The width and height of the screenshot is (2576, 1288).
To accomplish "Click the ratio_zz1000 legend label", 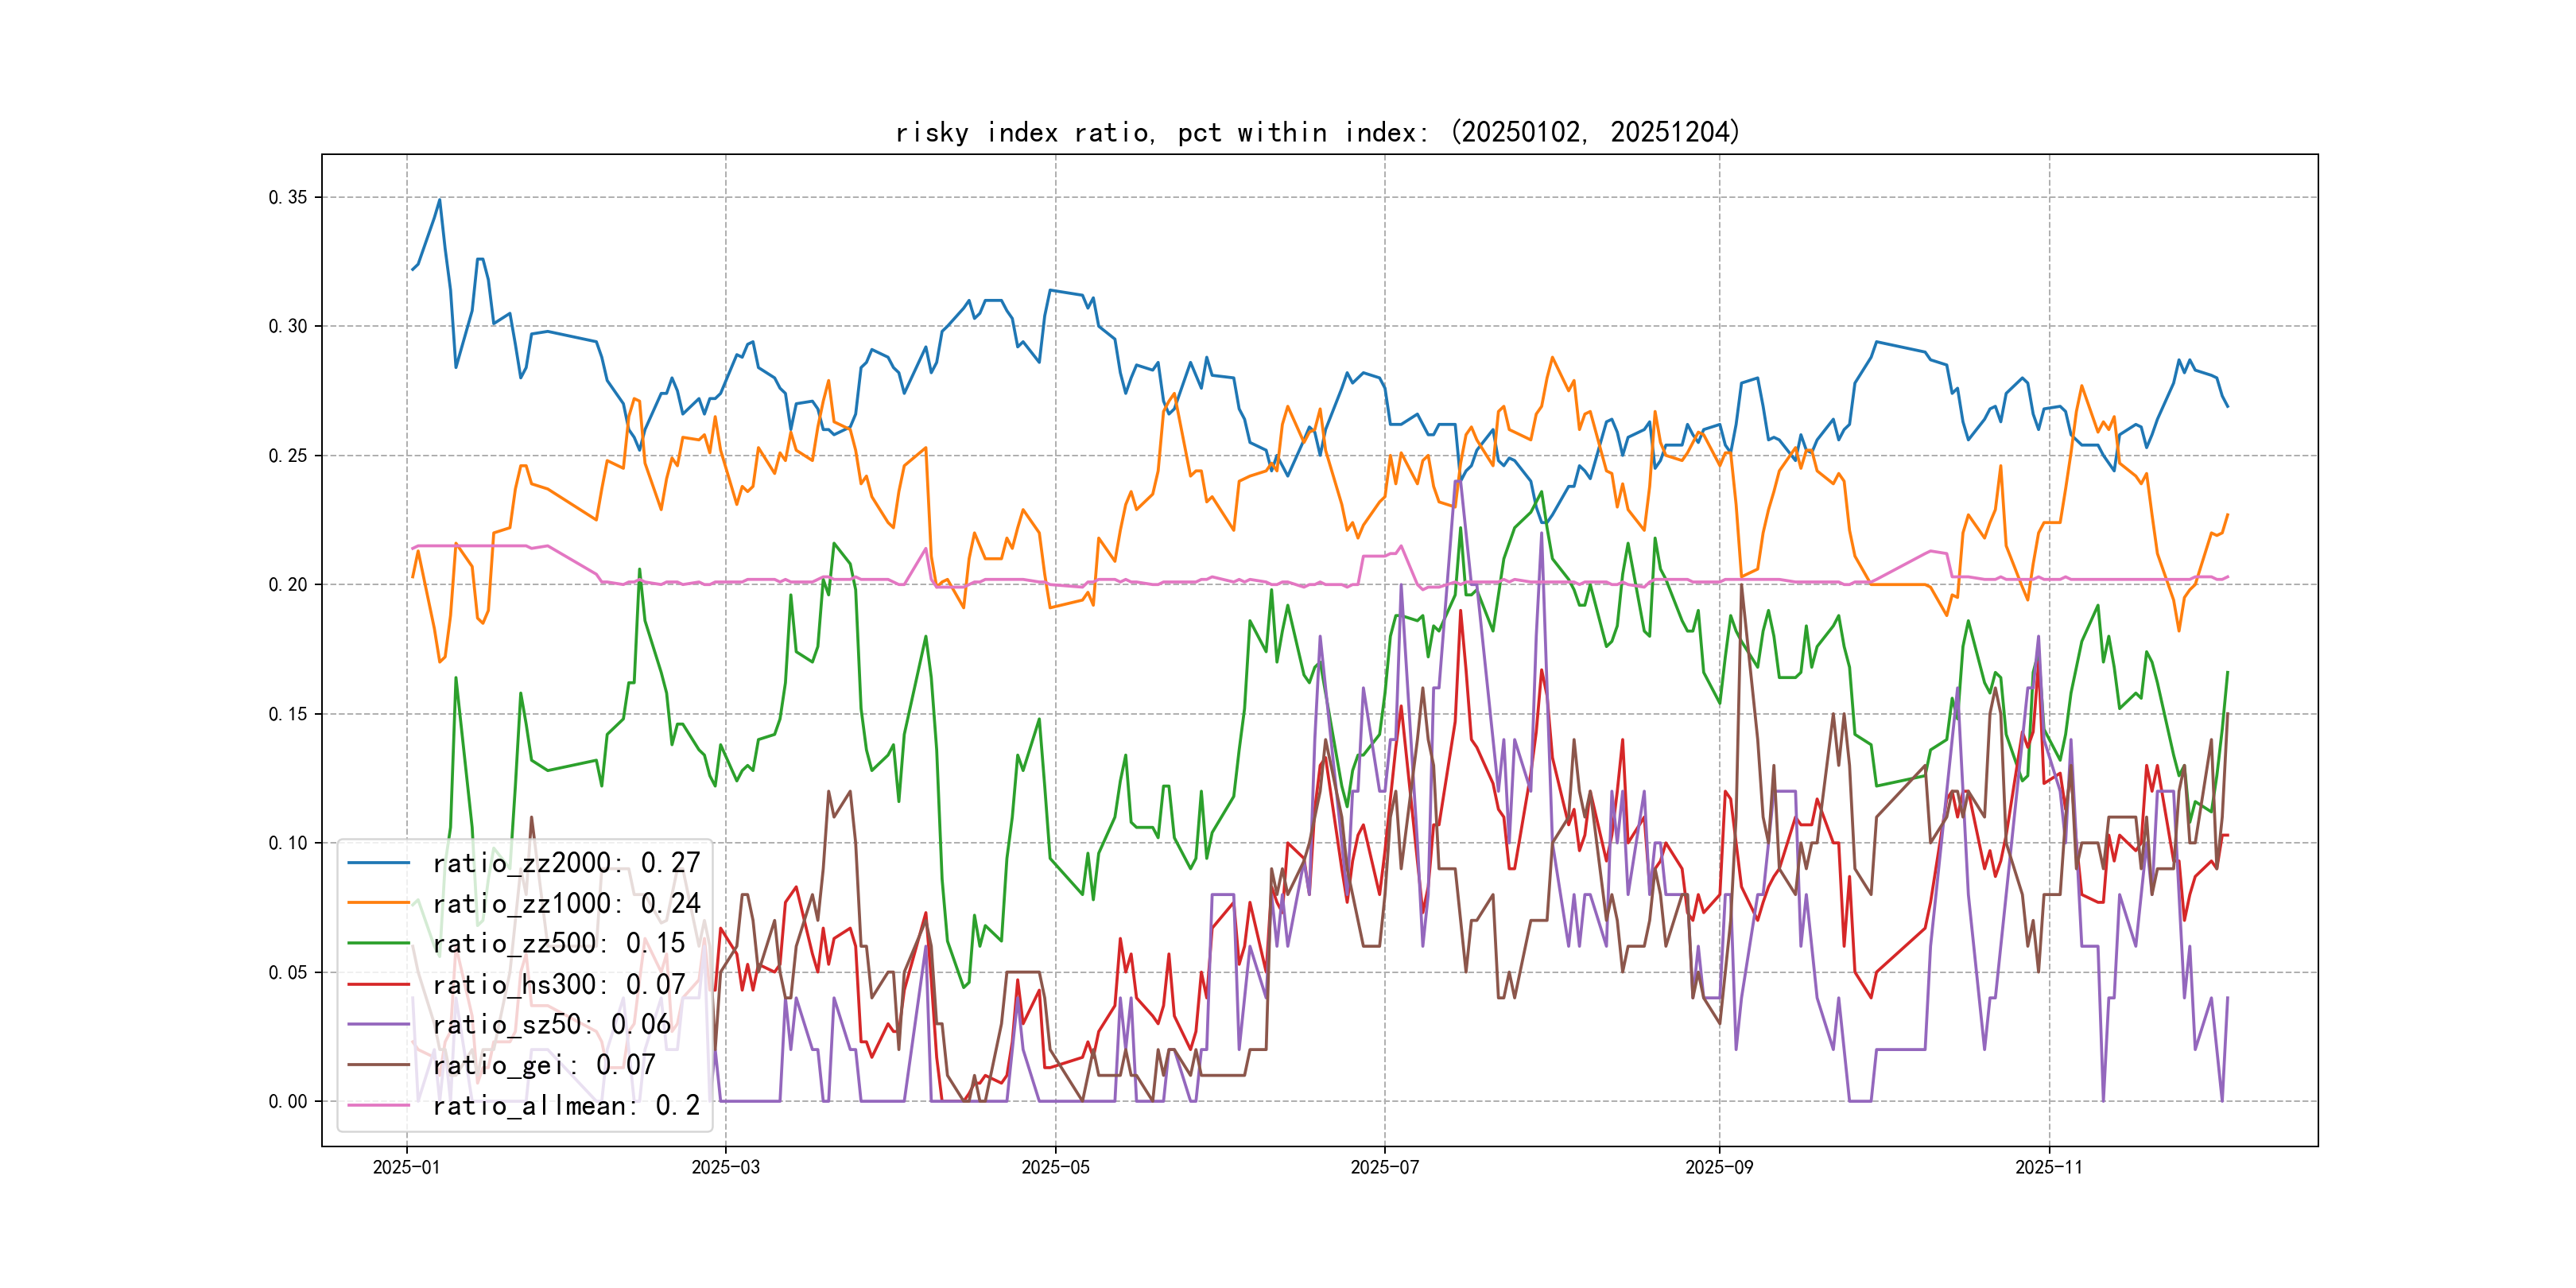I will click(565, 904).
